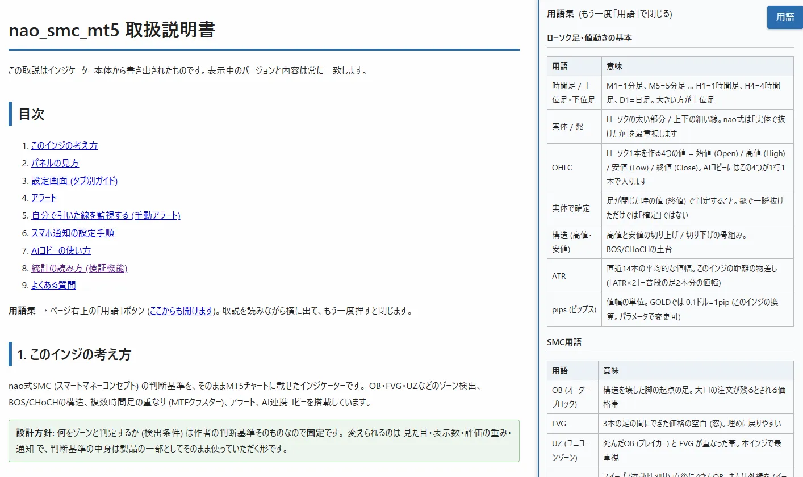Click the 直近14本の平均的な値幅 definition cell

tap(697, 276)
